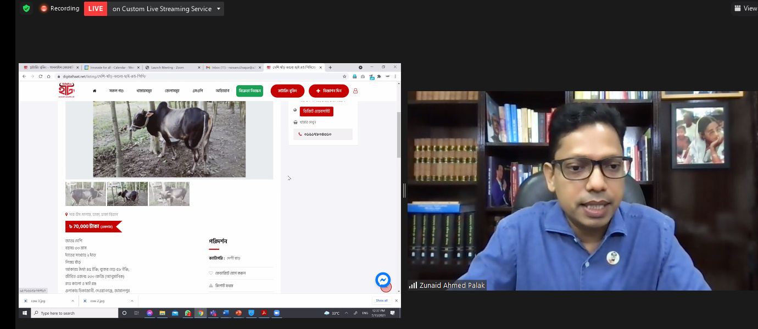Image resolution: width=758 pixels, height=329 pixels.
Task: Open Microsoft Teams from the taskbar
Action: click(213, 313)
